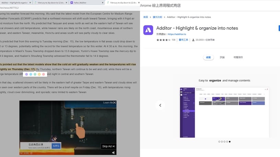Select the 相關項目 related tab

(x=238, y=57)
